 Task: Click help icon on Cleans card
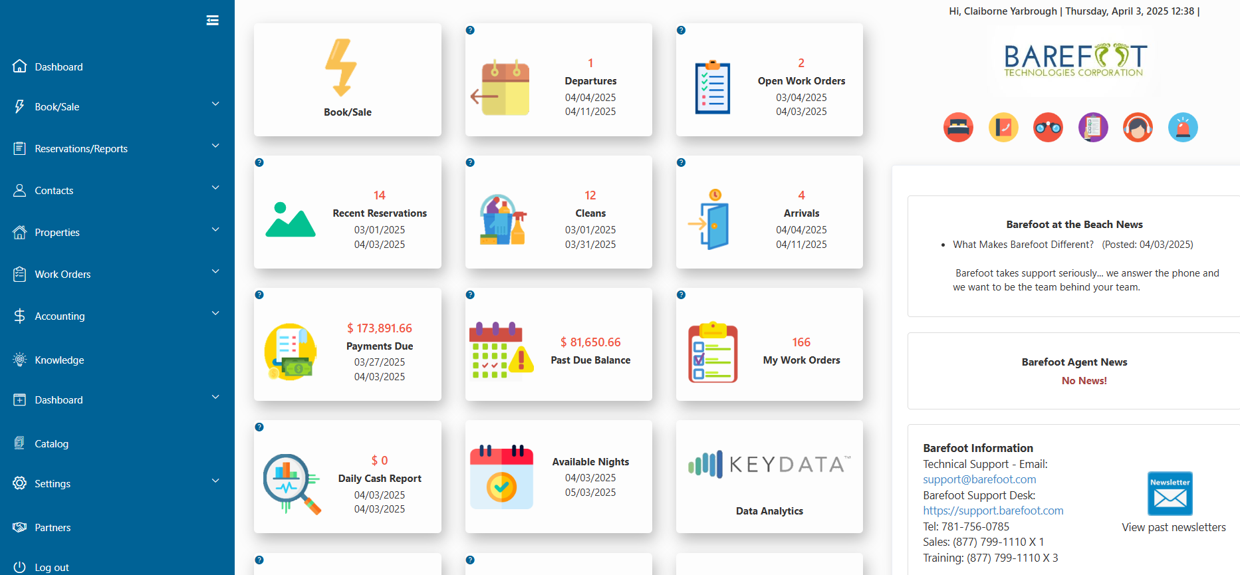(x=470, y=163)
